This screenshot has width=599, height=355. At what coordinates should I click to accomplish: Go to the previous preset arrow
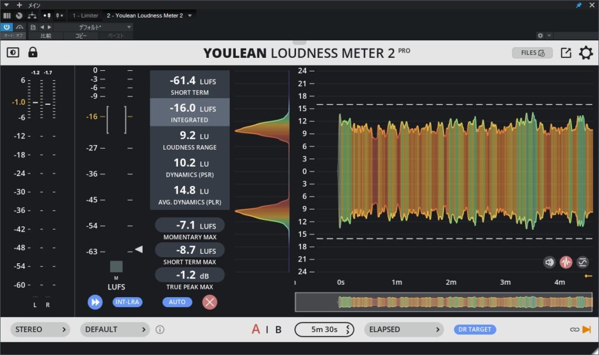[x=42, y=27]
